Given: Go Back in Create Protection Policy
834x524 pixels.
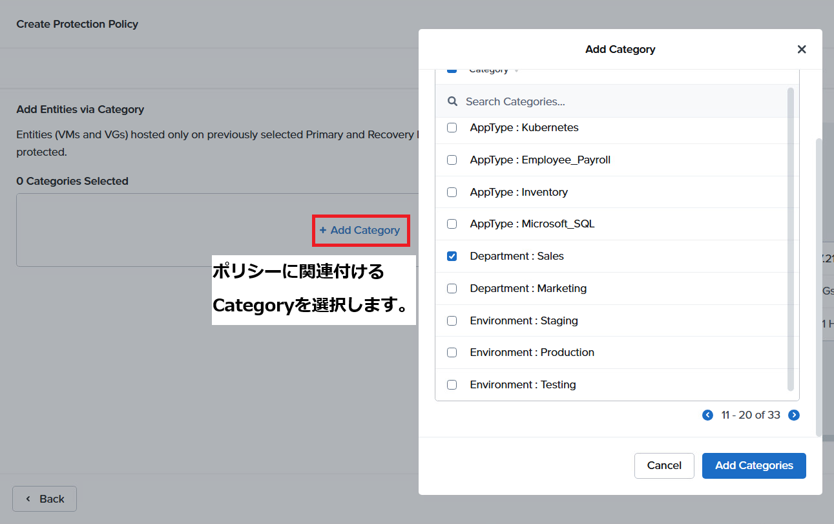Looking at the screenshot, I should (45, 499).
